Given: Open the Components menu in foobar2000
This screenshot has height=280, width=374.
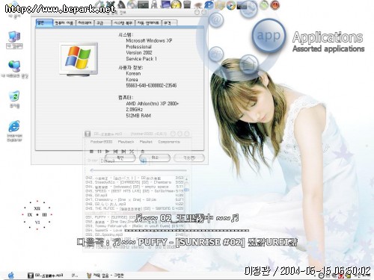Looking at the screenshot, I should [169, 142].
